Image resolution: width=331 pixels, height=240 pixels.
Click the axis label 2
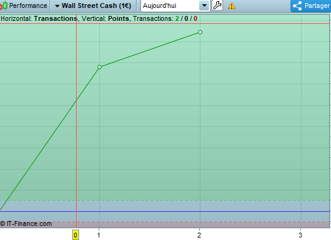point(199,235)
